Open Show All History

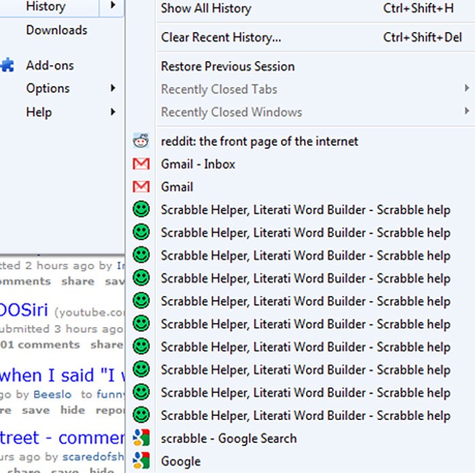coord(206,9)
